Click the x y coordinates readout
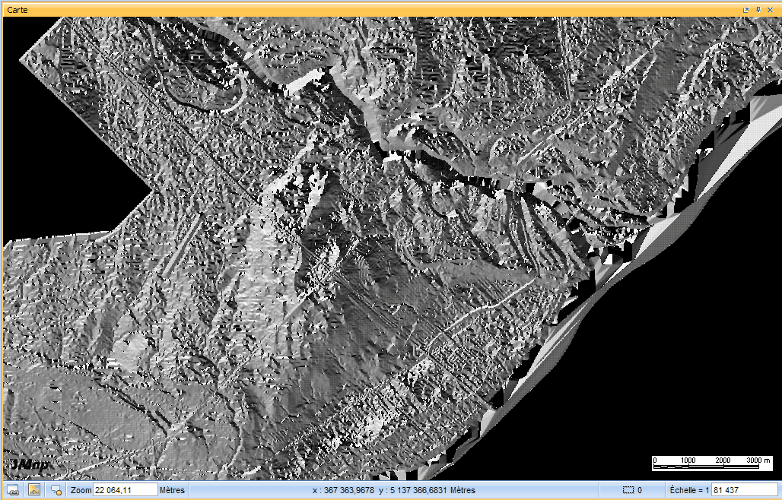Screen dimensions: 782x500 click(x=393, y=490)
